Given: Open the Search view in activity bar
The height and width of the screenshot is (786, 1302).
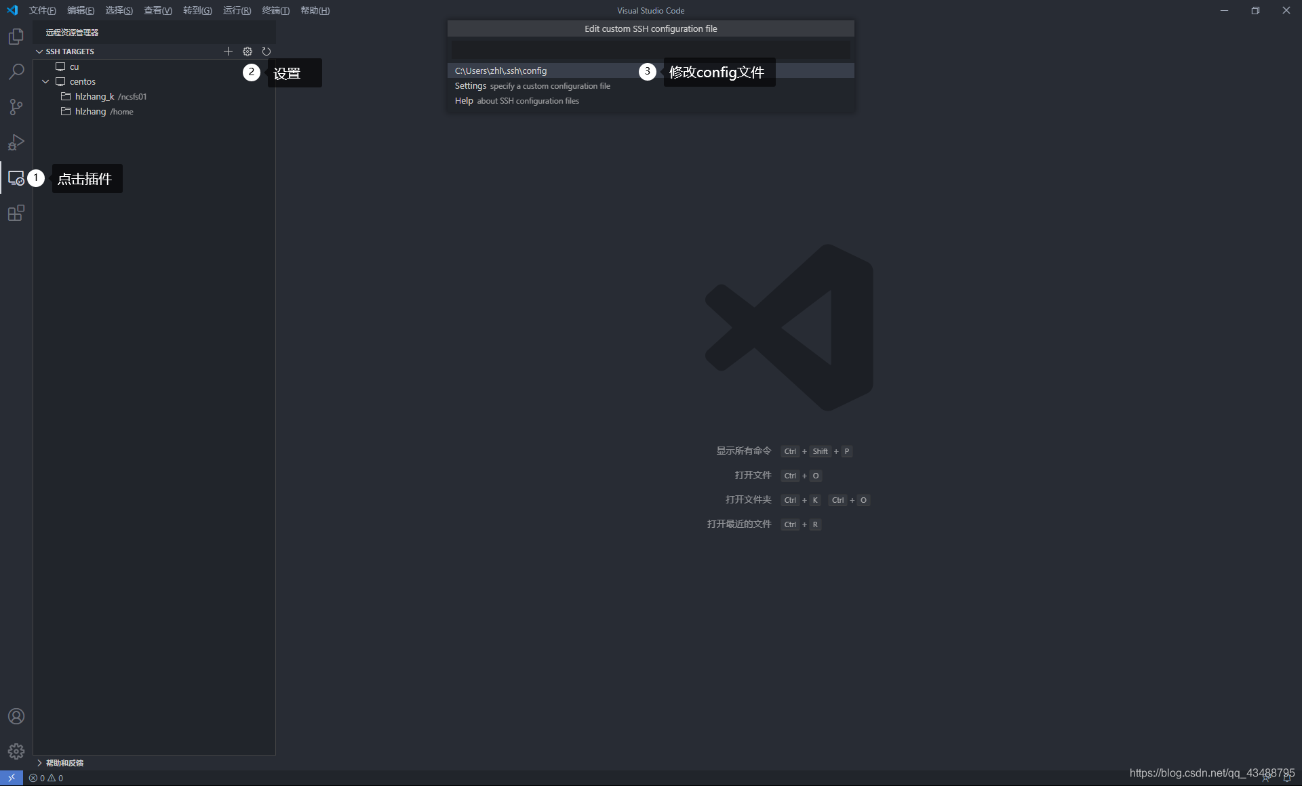Looking at the screenshot, I should pos(16,72).
